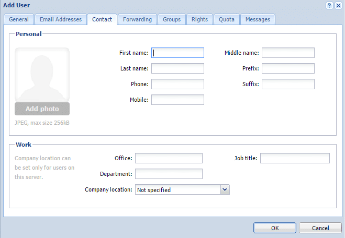Focus the Department text box
The image size is (345, 238).
(x=169, y=174)
